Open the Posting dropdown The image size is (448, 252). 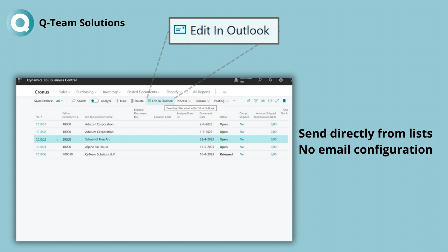[221, 101]
